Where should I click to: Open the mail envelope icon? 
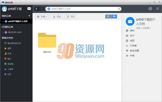coord(29,9)
